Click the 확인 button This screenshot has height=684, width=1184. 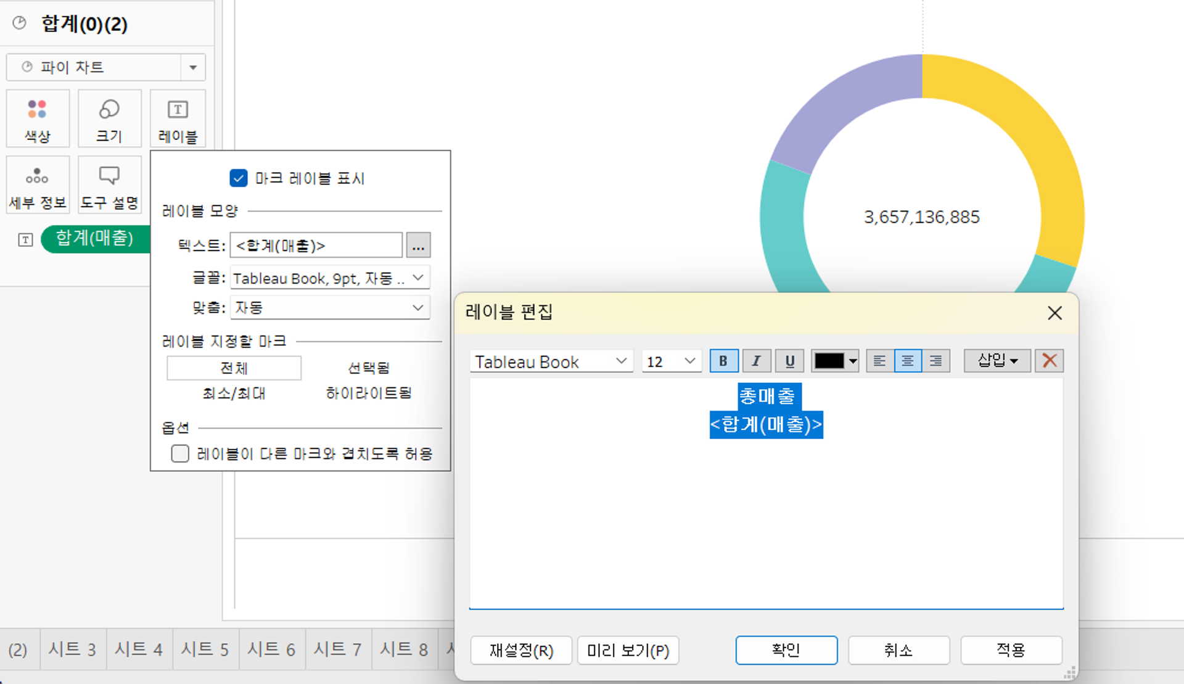coord(786,651)
